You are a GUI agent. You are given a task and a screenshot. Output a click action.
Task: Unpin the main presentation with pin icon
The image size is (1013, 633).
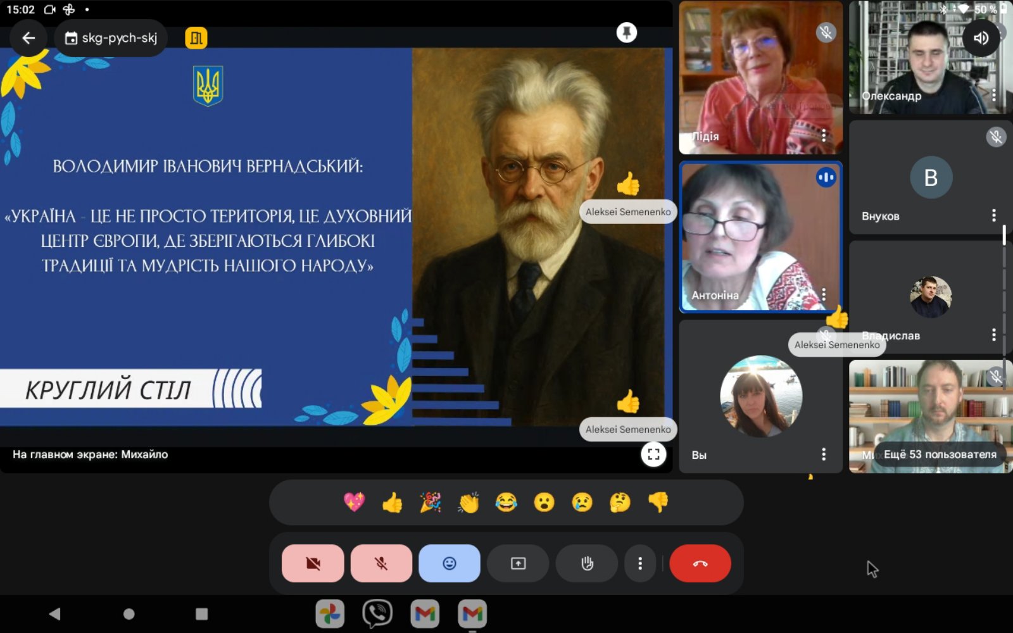[626, 32]
